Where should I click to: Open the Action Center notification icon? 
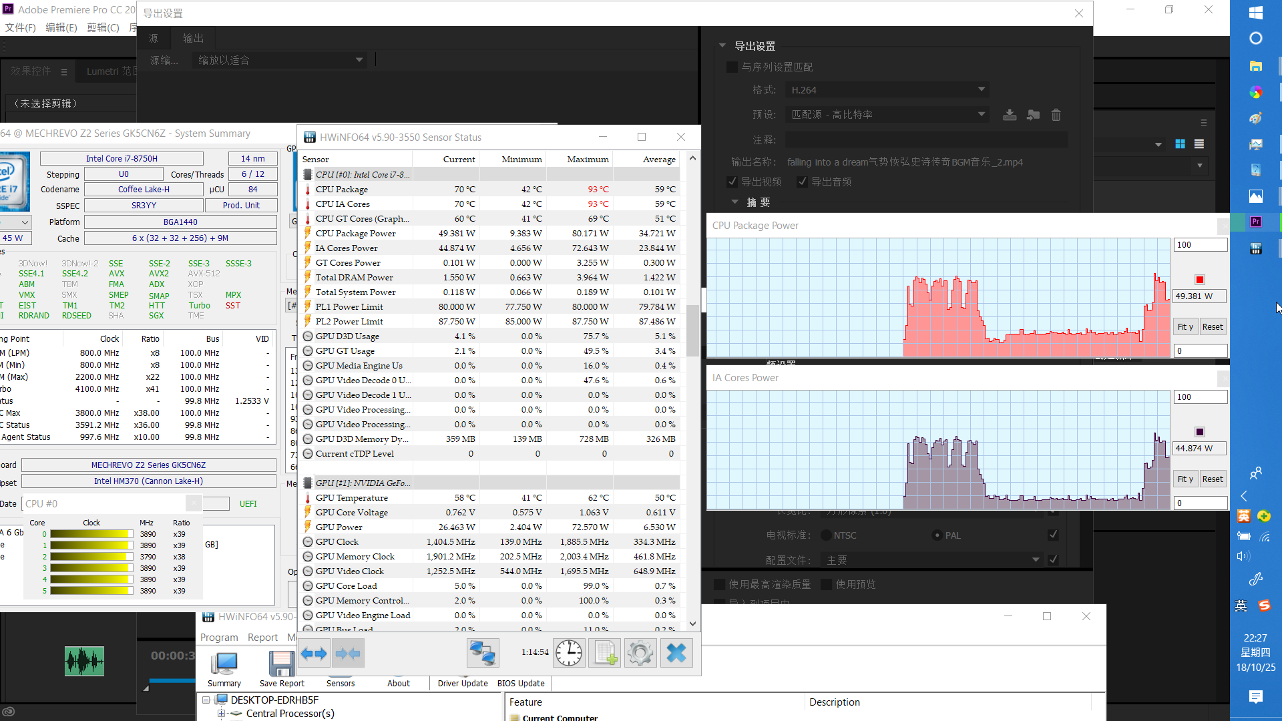click(x=1255, y=697)
